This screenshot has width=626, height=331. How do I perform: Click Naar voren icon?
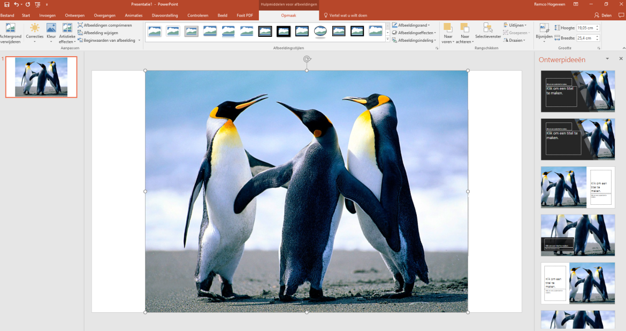[x=448, y=28]
